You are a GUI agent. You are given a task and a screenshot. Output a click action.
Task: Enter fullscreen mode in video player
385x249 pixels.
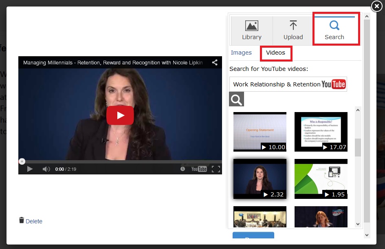coord(216,169)
